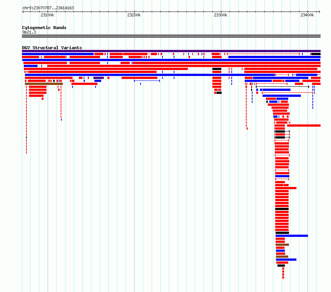This screenshot has height=292, width=331.
Task: Select the short purple variant near 23150k
Action: point(99,78)
